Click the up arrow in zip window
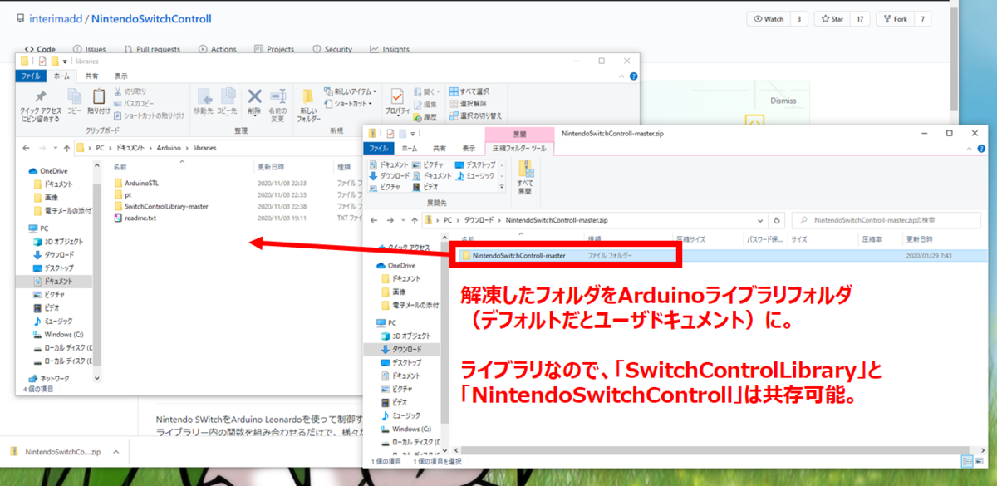The height and width of the screenshot is (486, 997). 414,220
